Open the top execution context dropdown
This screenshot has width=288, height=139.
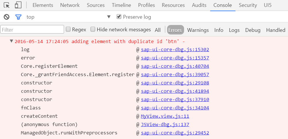(x=68, y=17)
